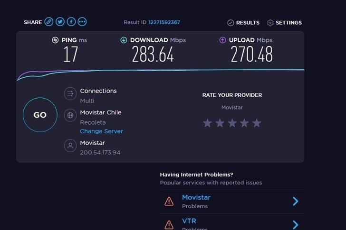Screen dimensions: 346x230
Task: Copy the result link via share link icon
Action: (49, 22)
